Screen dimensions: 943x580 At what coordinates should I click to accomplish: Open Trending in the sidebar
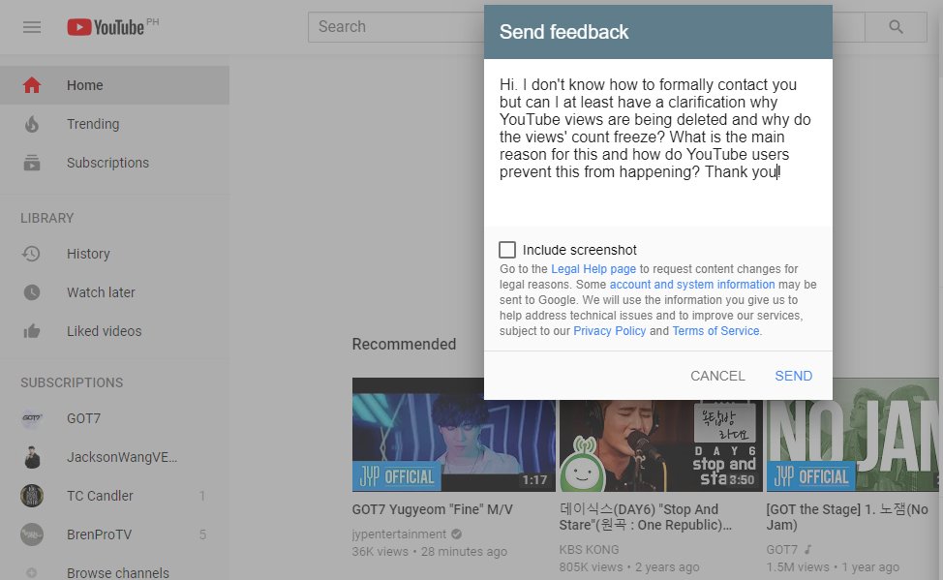(114, 124)
